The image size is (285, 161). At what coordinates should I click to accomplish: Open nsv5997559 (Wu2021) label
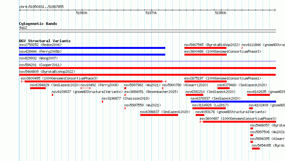tap(142, 105)
